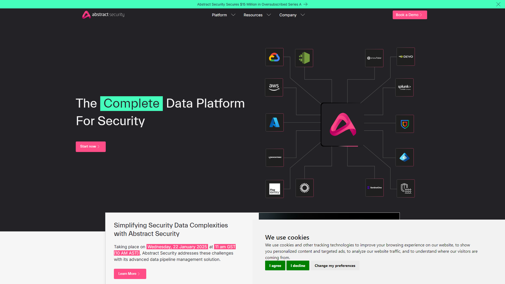Click the Snowflake integration tile
505x284 pixels.
pos(374,58)
